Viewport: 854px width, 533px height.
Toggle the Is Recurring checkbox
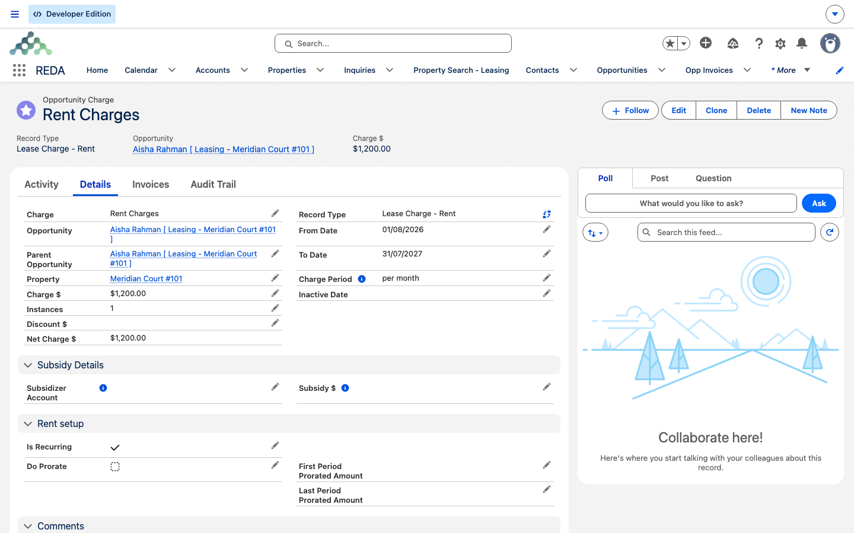(x=115, y=447)
